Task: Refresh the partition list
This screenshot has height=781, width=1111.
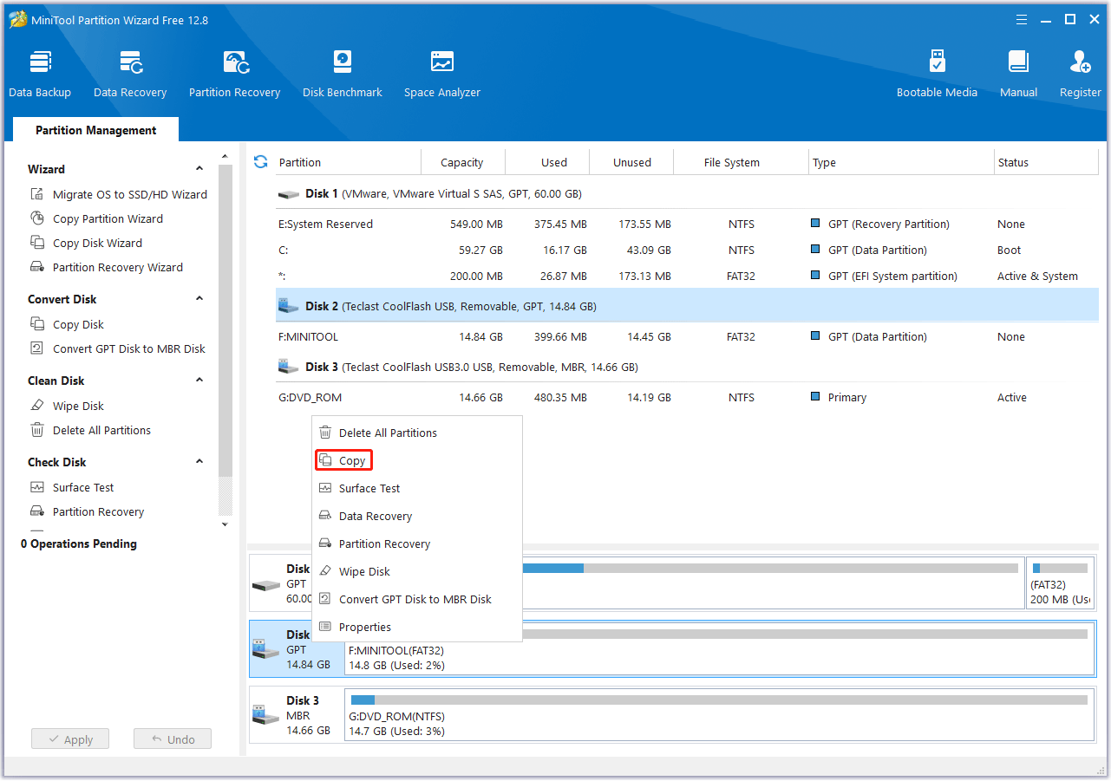Action: tap(260, 161)
